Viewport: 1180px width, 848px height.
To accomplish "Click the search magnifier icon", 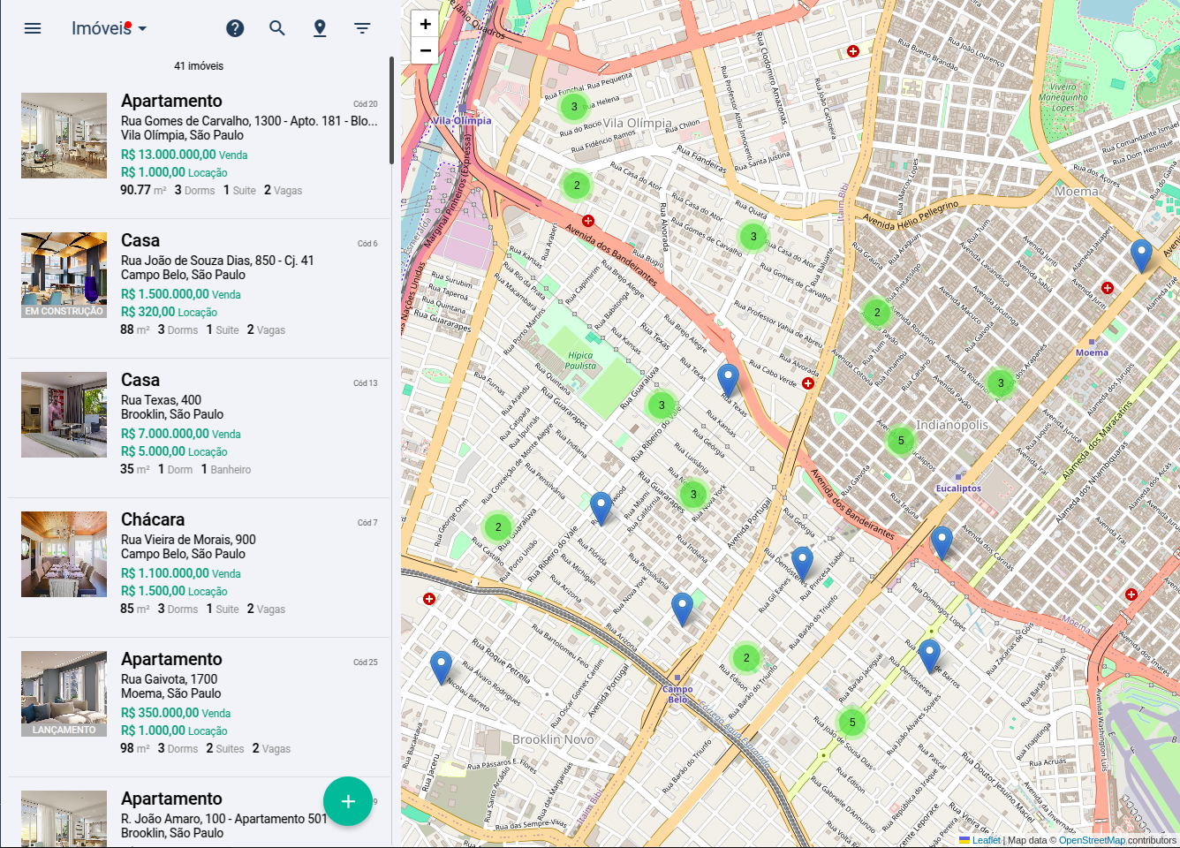I will point(277,28).
